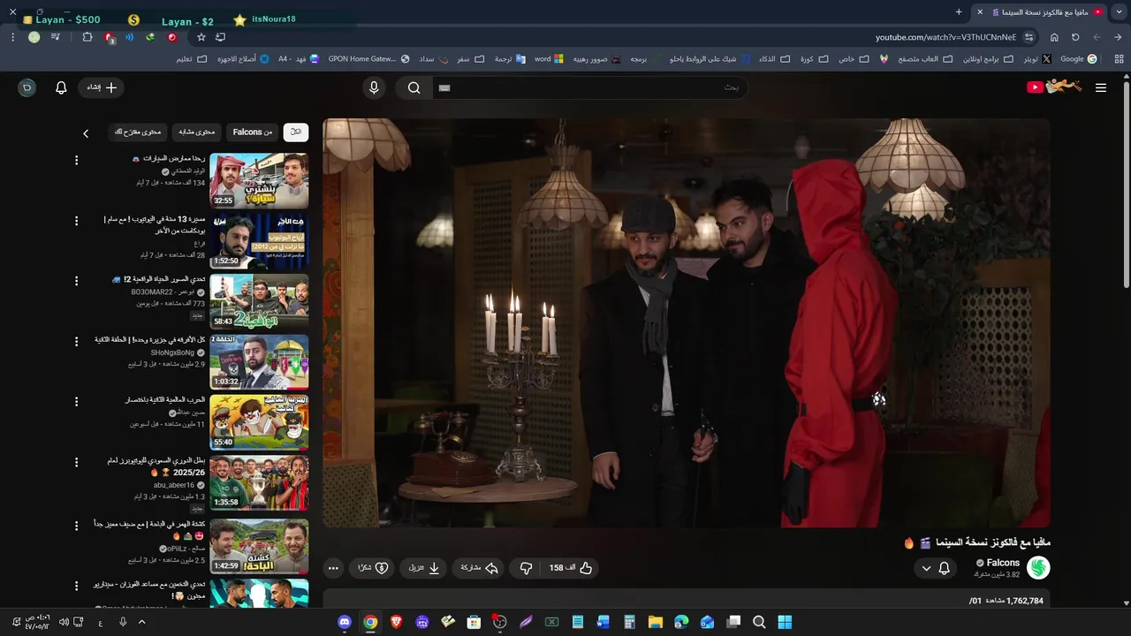This screenshot has width=1131, height=636.
Task: Open options menu for the 32:55 video
Action: coord(76,160)
